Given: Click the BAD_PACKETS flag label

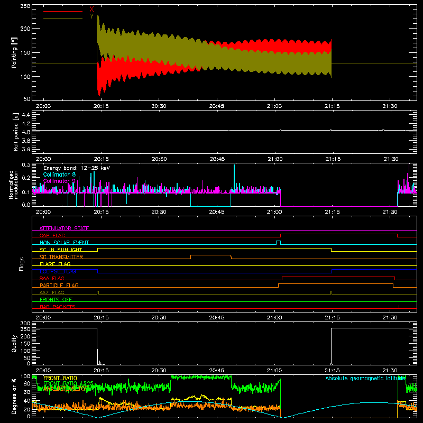Looking at the screenshot, I should [58, 307].
